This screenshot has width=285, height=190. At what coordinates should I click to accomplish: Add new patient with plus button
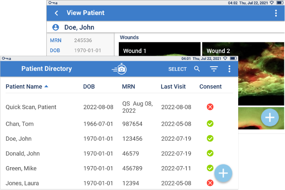(223, 173)
